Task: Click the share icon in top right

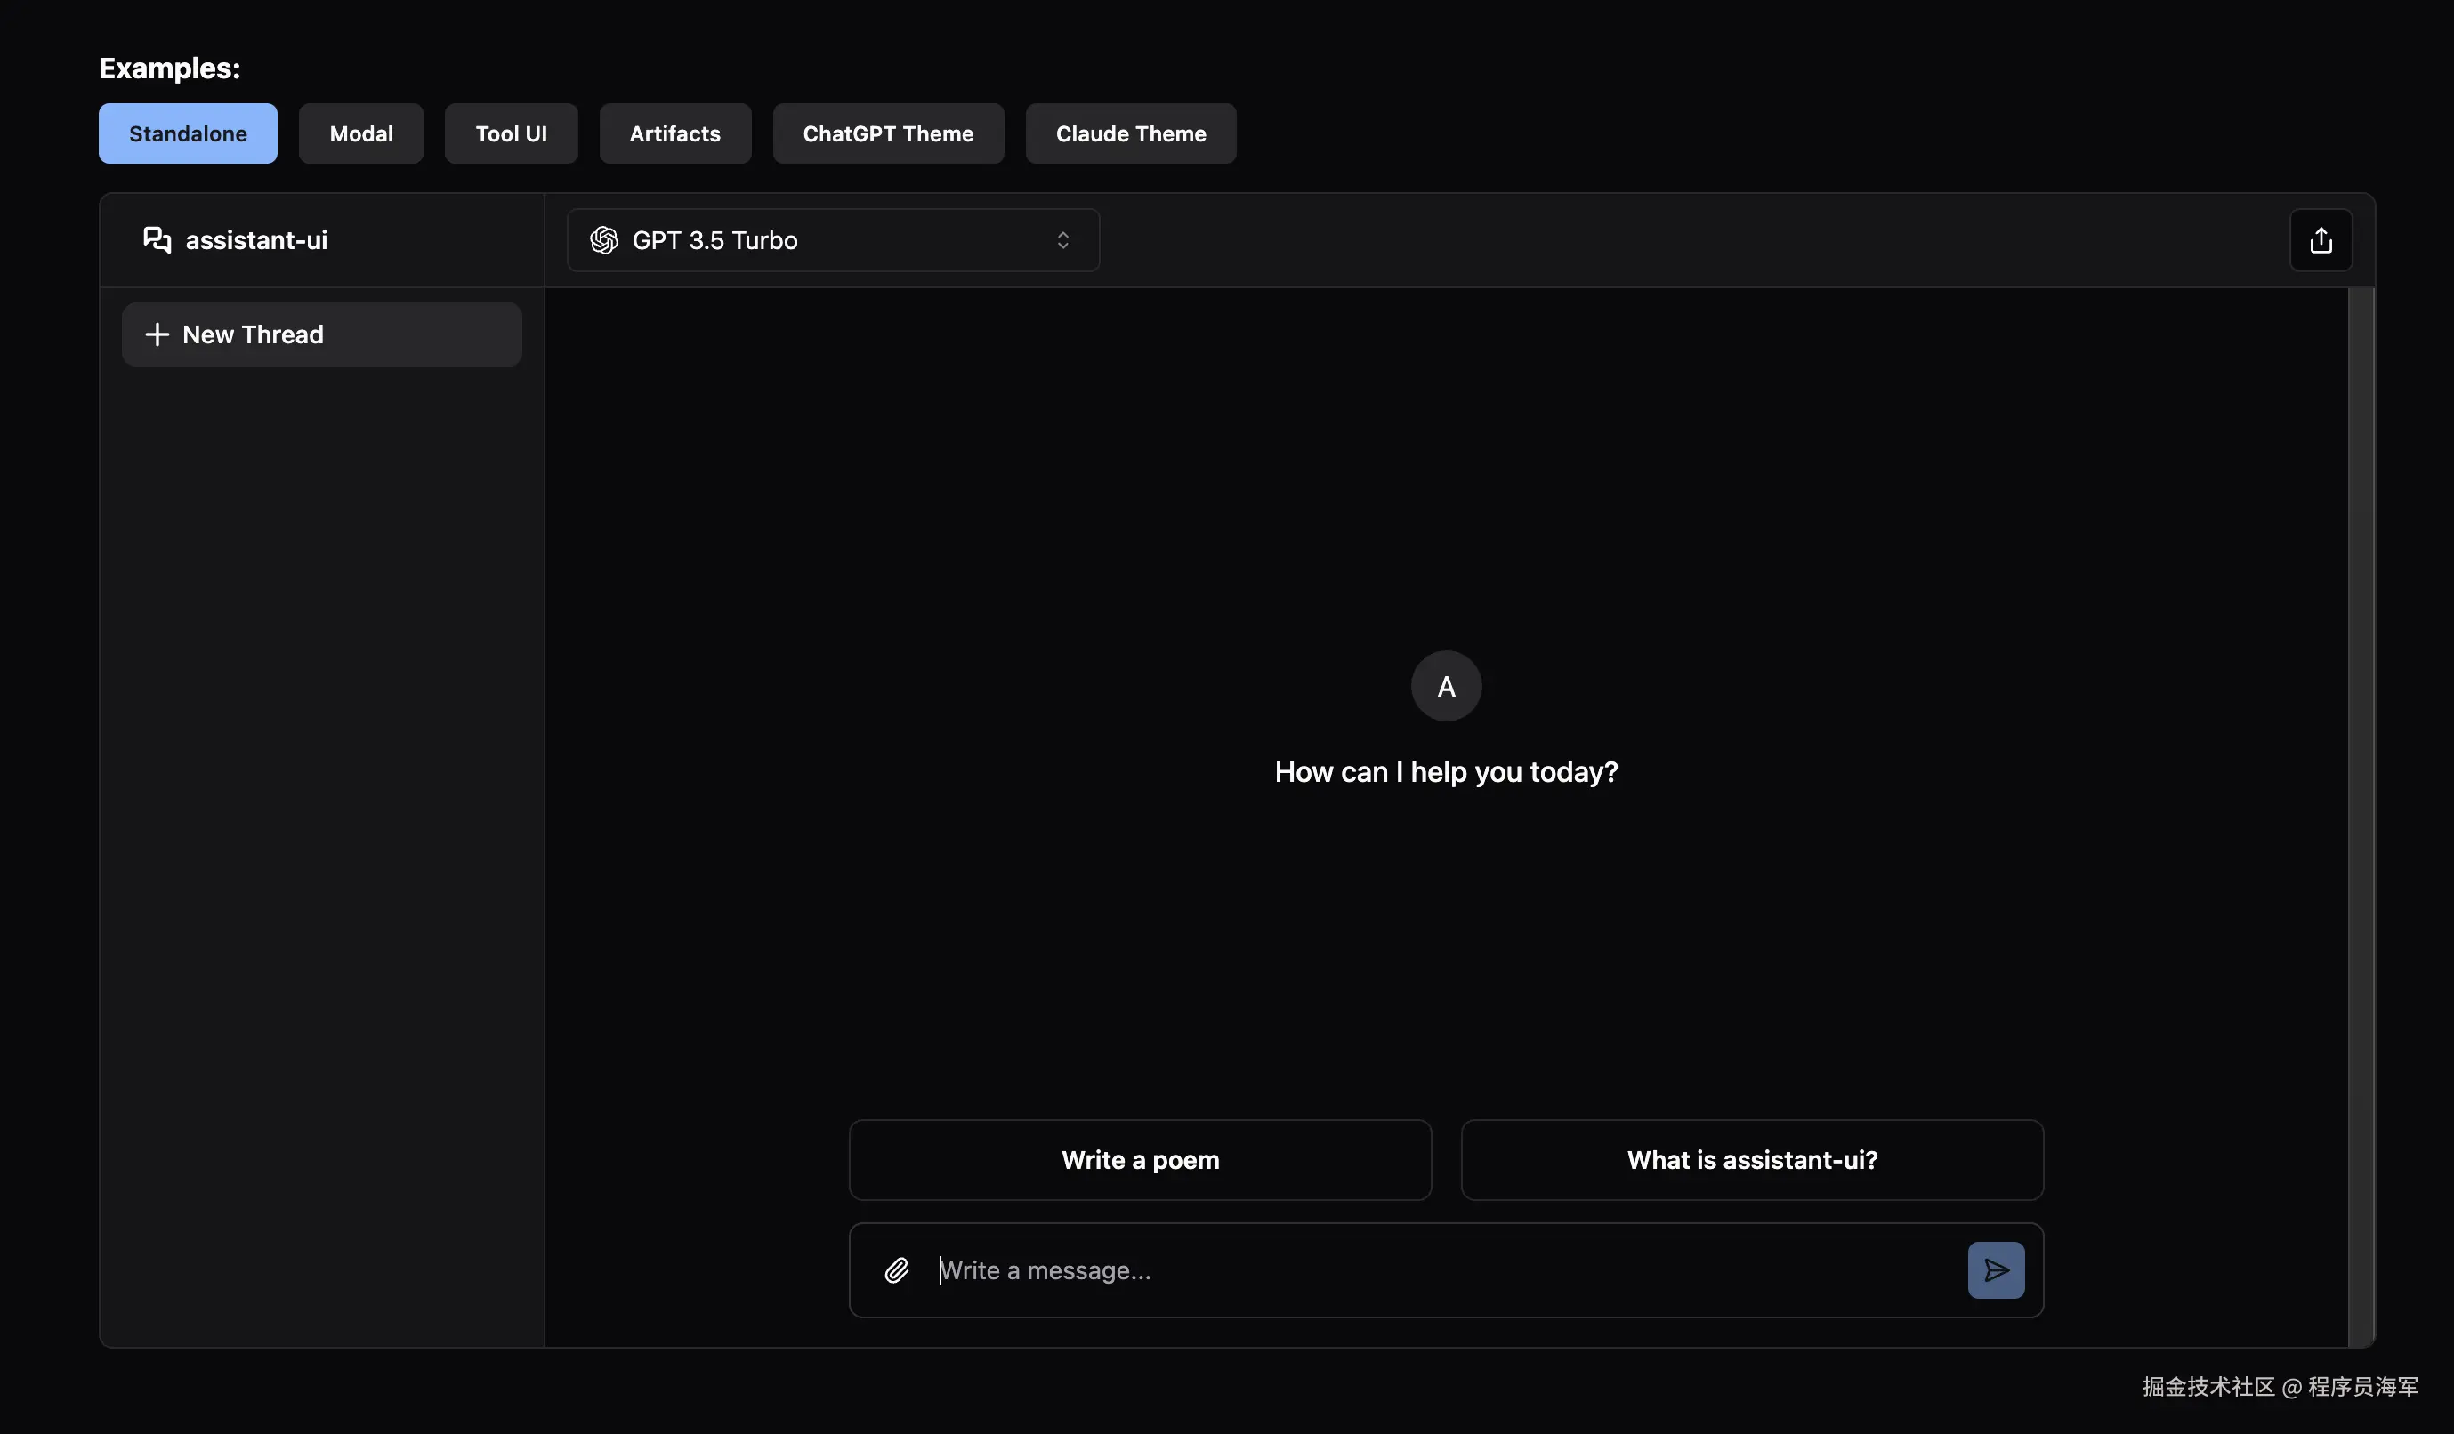Action: pos(2320,240)
